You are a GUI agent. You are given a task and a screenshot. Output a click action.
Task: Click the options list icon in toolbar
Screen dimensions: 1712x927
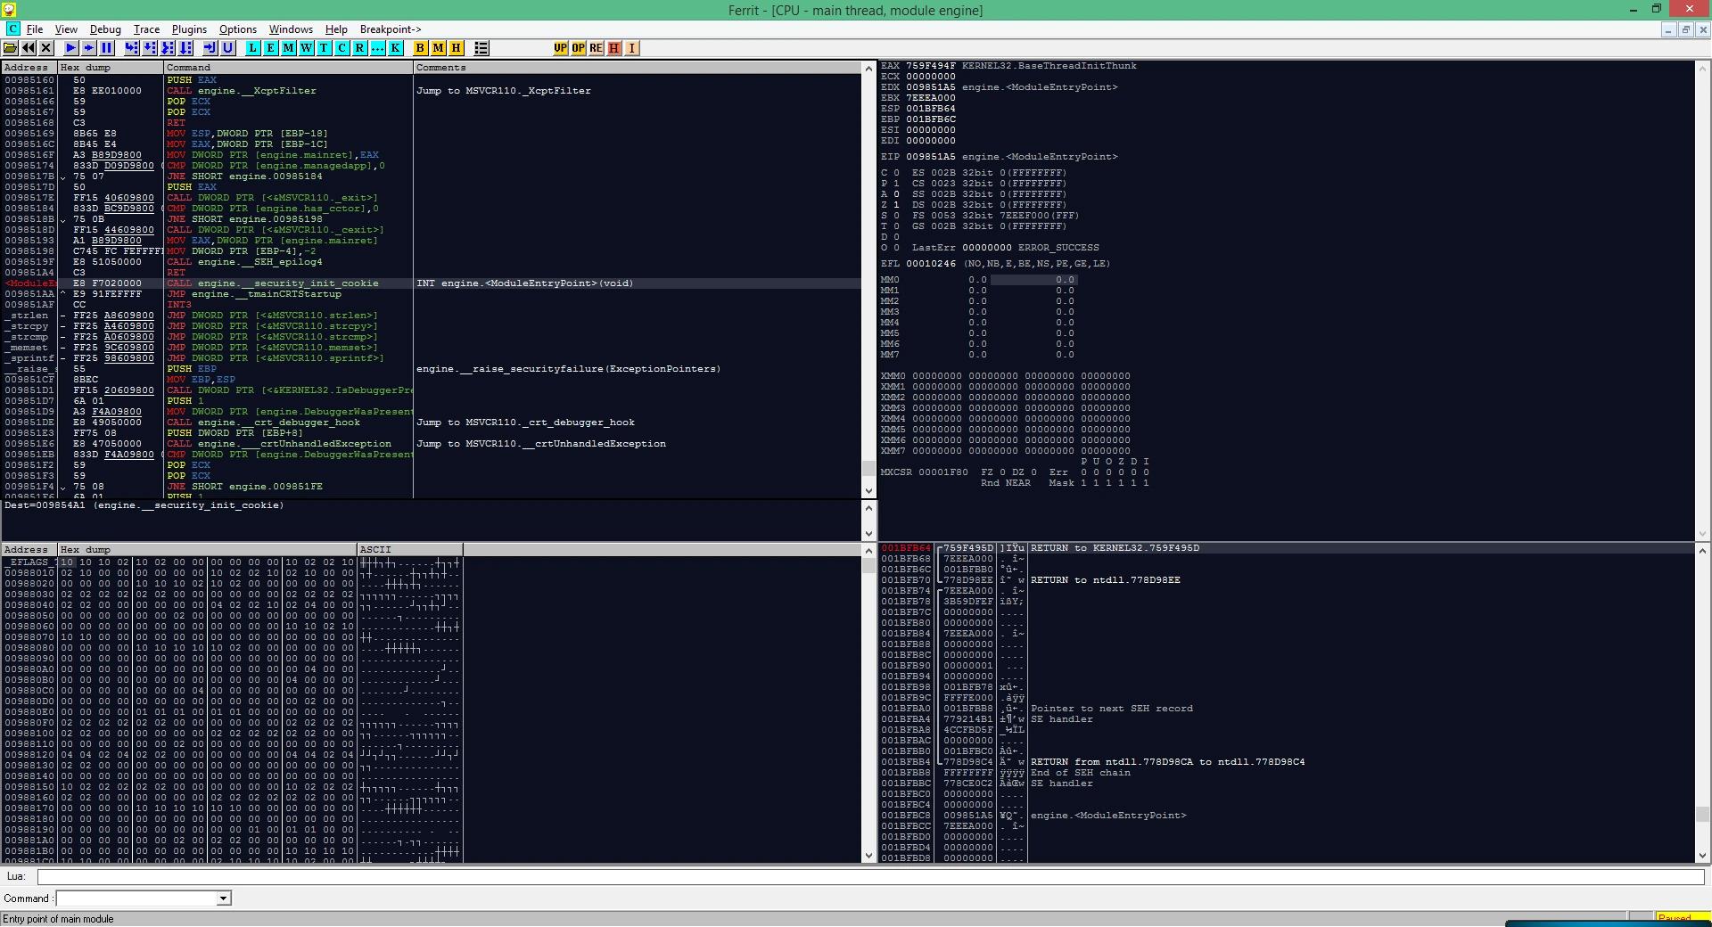[481, 48]
